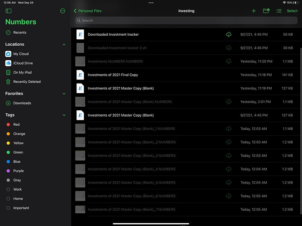The width and height of the screenshot is (302, 226).
Task: Collapse the Locations section chevron
Action: coord(64,44)
